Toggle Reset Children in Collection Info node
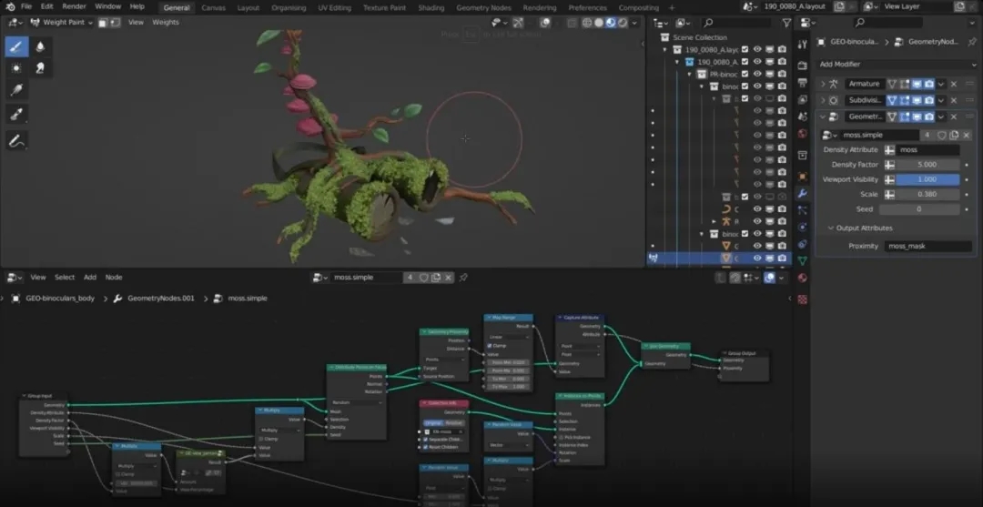983x507 pixels. 426,447
